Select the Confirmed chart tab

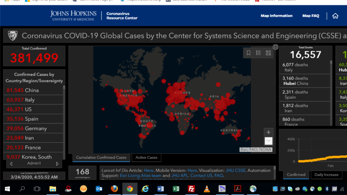[x=296, y=175]
